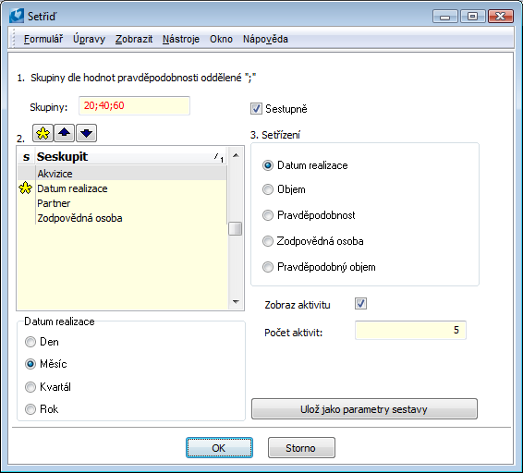Image resolution: width=523 pixels, height=473 pixels.
Task: Click the list scrollbar up arrow
Action: tap(236, 155)
